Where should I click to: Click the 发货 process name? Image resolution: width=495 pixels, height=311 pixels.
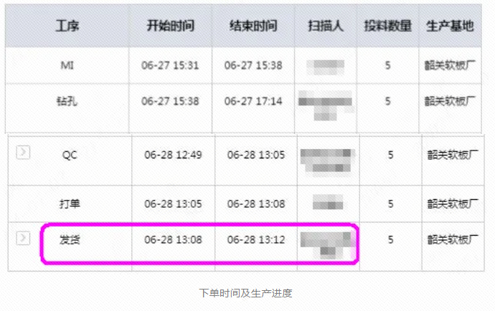[x=70, y=240]
